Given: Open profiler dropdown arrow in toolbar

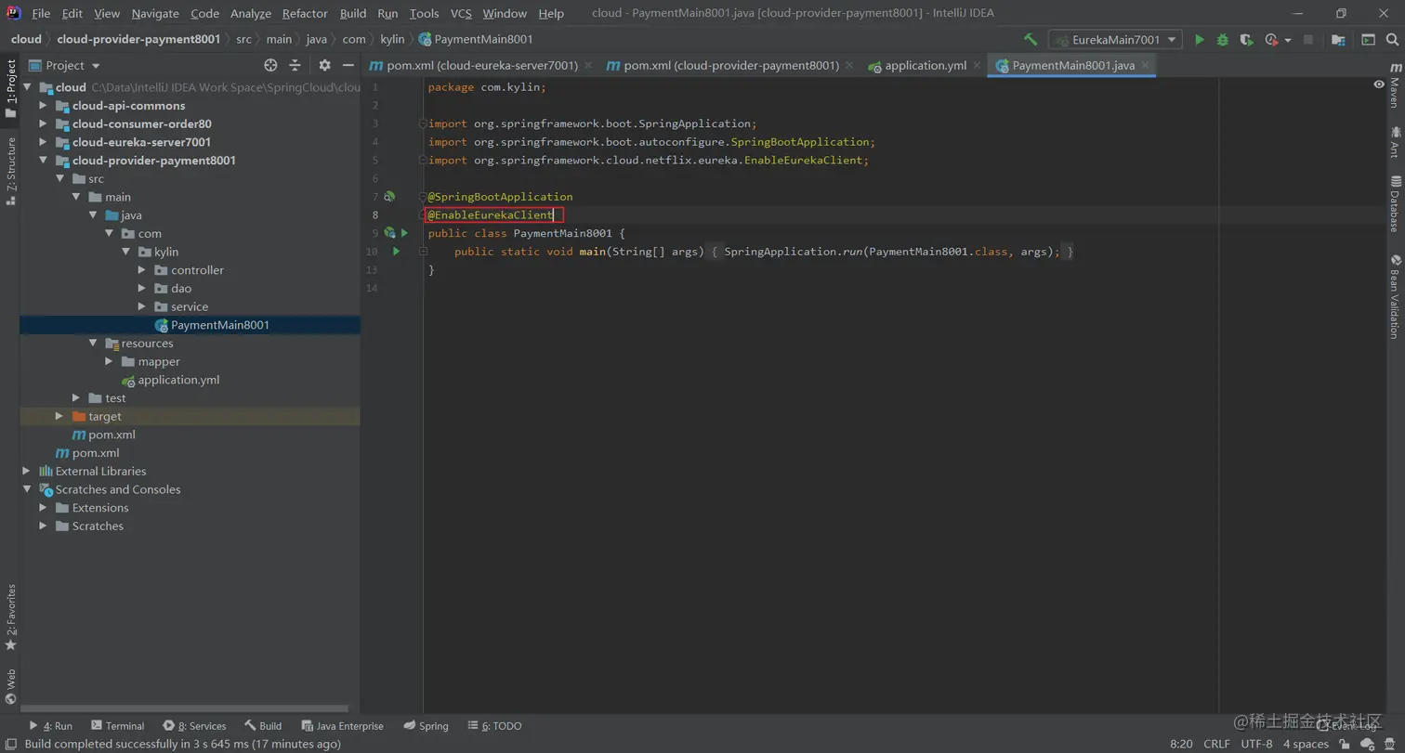Looking at the screenshot, I should tap(1288, 41).
